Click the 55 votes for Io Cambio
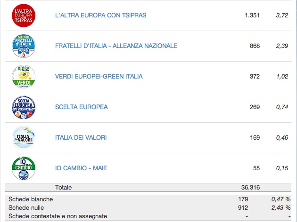This screenshot has height=222, width=297. pos(256,168)
